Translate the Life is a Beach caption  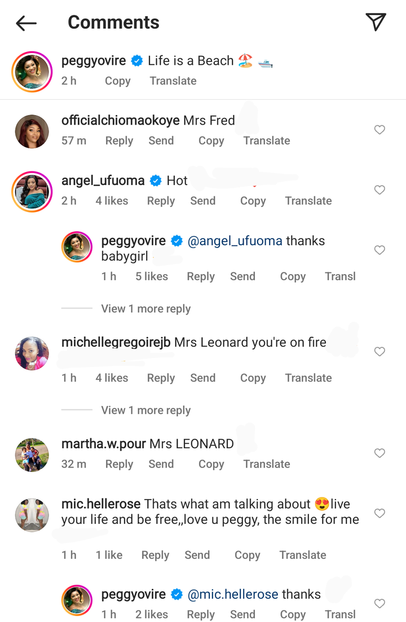point(173,81)
